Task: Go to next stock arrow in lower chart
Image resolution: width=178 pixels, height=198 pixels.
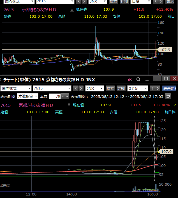Action: click(x=81, y=89)
